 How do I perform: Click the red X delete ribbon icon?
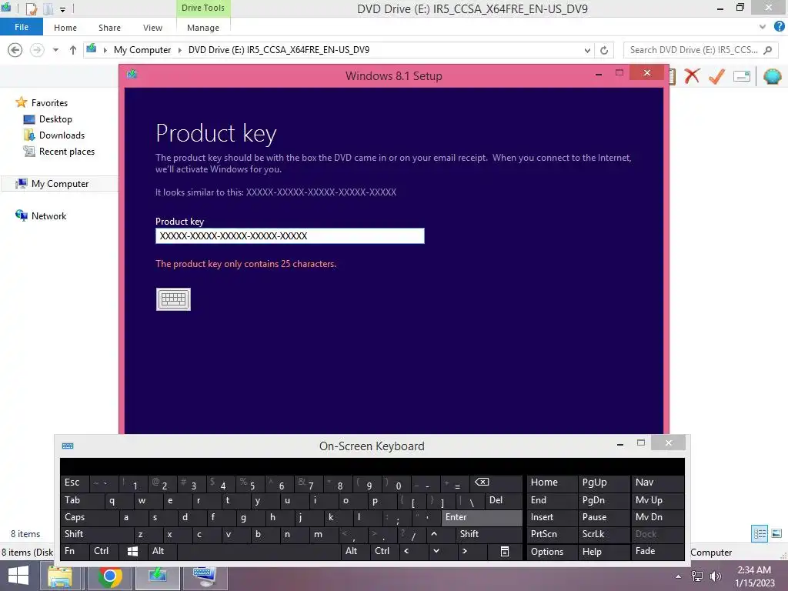(692, 76)
